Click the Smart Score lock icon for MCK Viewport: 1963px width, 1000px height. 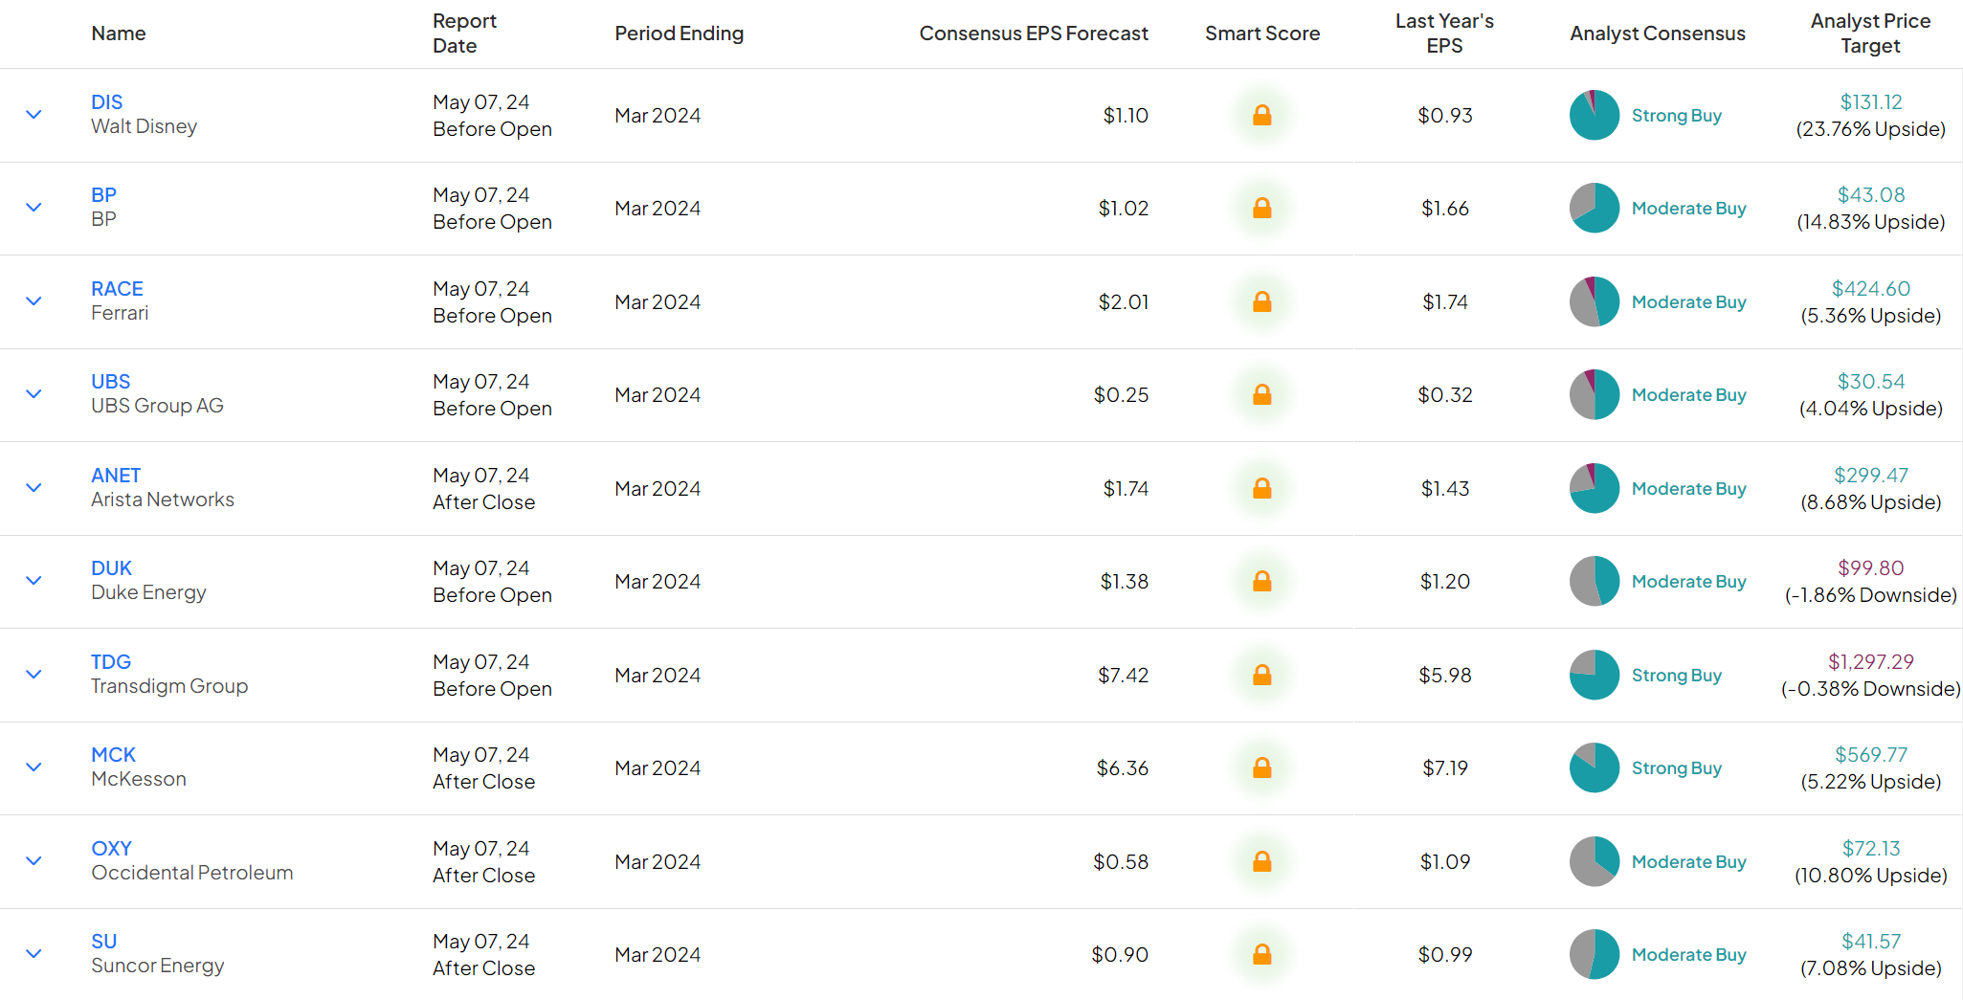click(1262, 768)
